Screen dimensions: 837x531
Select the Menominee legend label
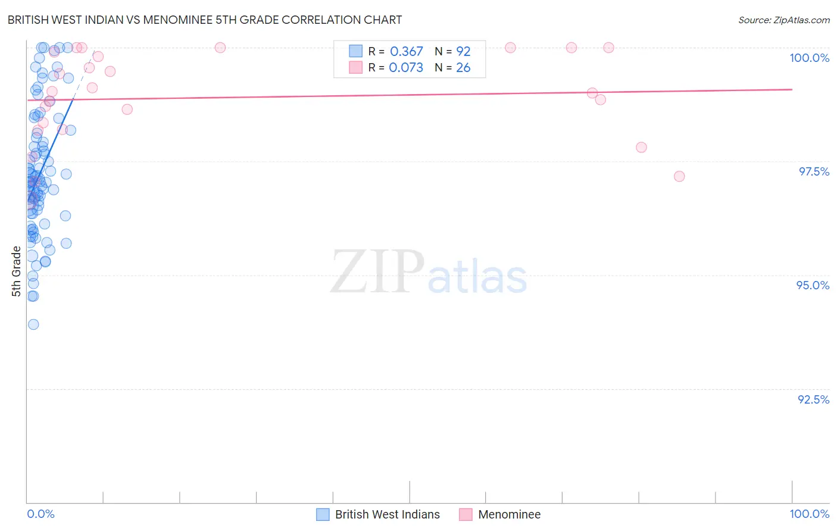(x=510, y=514)
